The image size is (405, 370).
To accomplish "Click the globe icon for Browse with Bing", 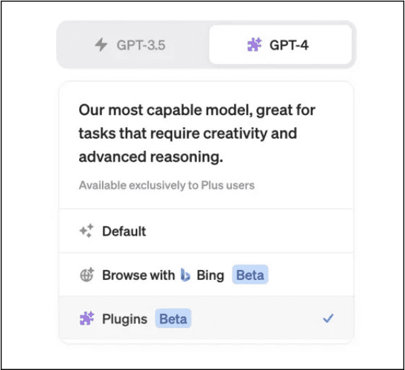I will tap(87, 275).
